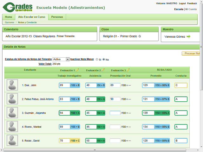Click the Opciones breadcrumb link
This screenshot has width=203, height=152.
pyautogui.click(x=10, y=22)
